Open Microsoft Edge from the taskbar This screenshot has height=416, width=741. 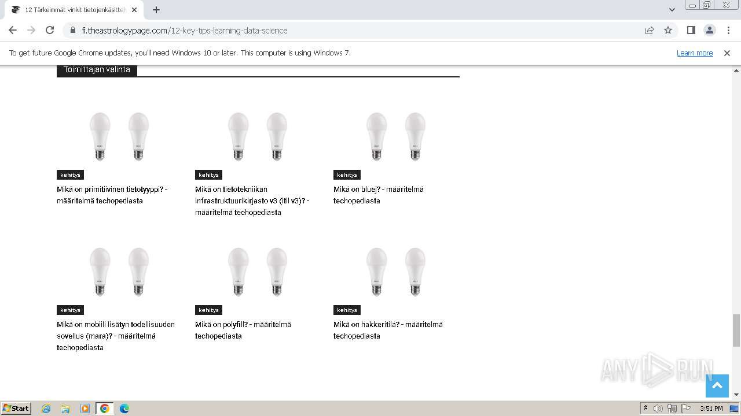tap(124, 408)
